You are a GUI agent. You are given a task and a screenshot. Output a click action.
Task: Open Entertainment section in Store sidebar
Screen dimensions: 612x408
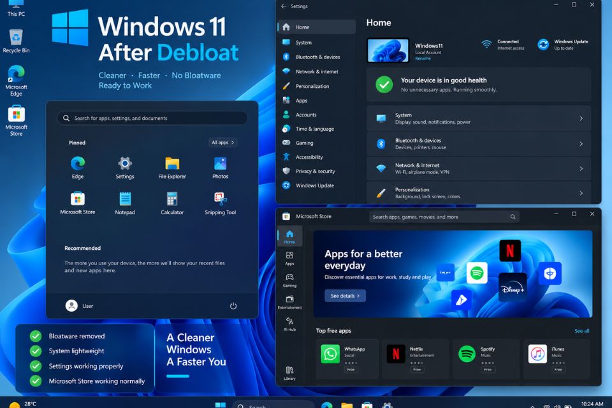tap(289, 302)
